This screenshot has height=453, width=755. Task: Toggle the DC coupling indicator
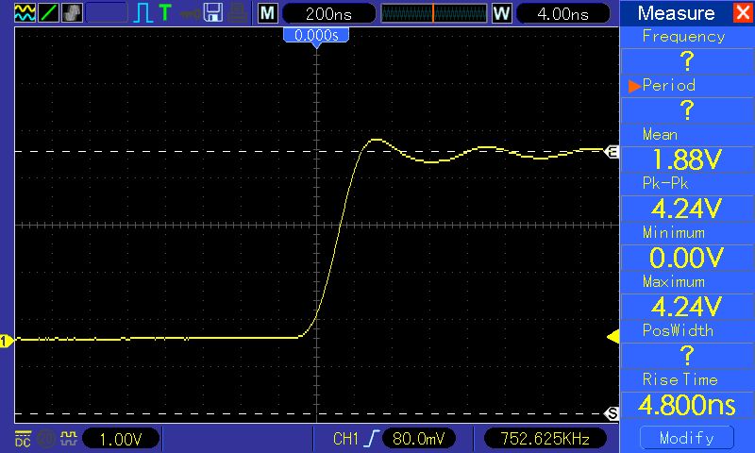coord(23,439)
